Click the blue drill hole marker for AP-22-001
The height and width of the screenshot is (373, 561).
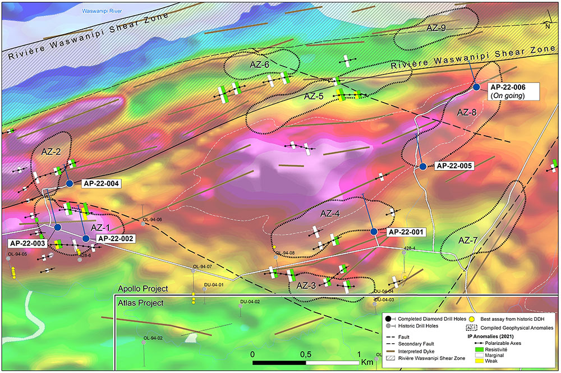[374, 232]
